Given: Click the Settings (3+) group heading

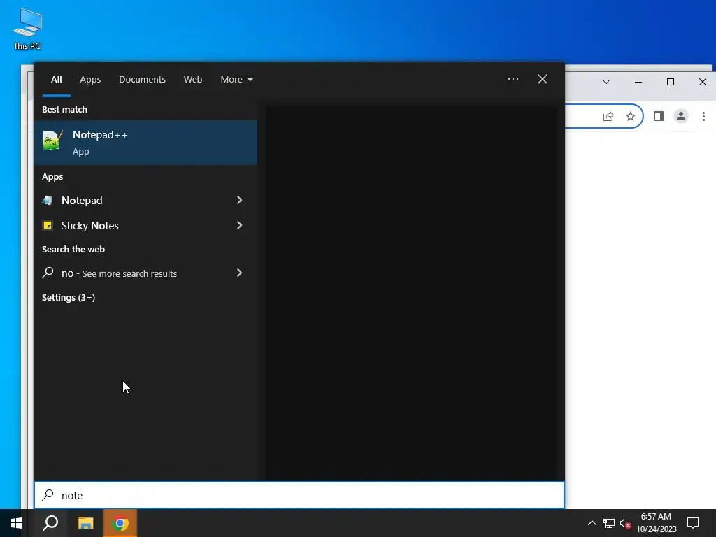Looking at the screenshot, I should pyautogui.click(x=69, y=298).
